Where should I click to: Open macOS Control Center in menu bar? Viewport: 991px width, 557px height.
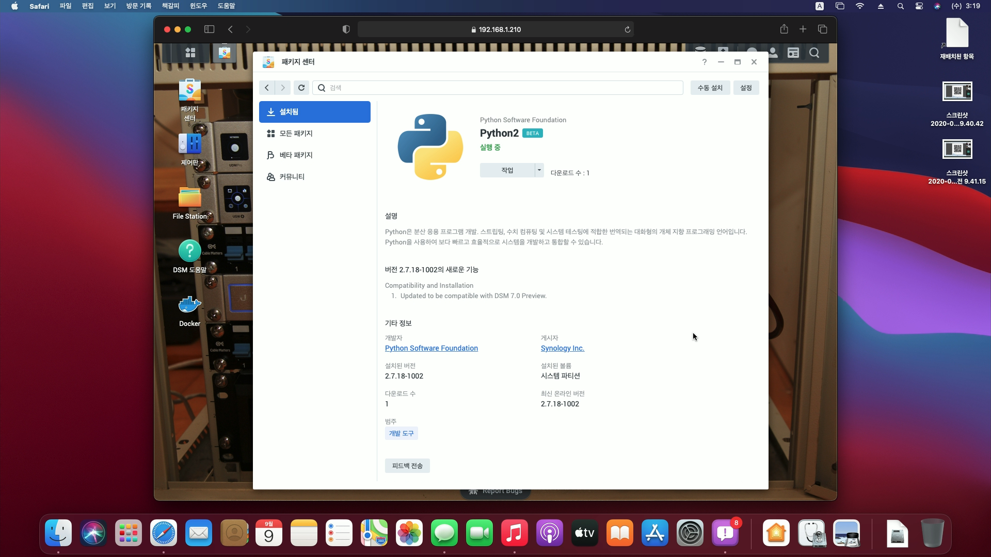(919, 6)
